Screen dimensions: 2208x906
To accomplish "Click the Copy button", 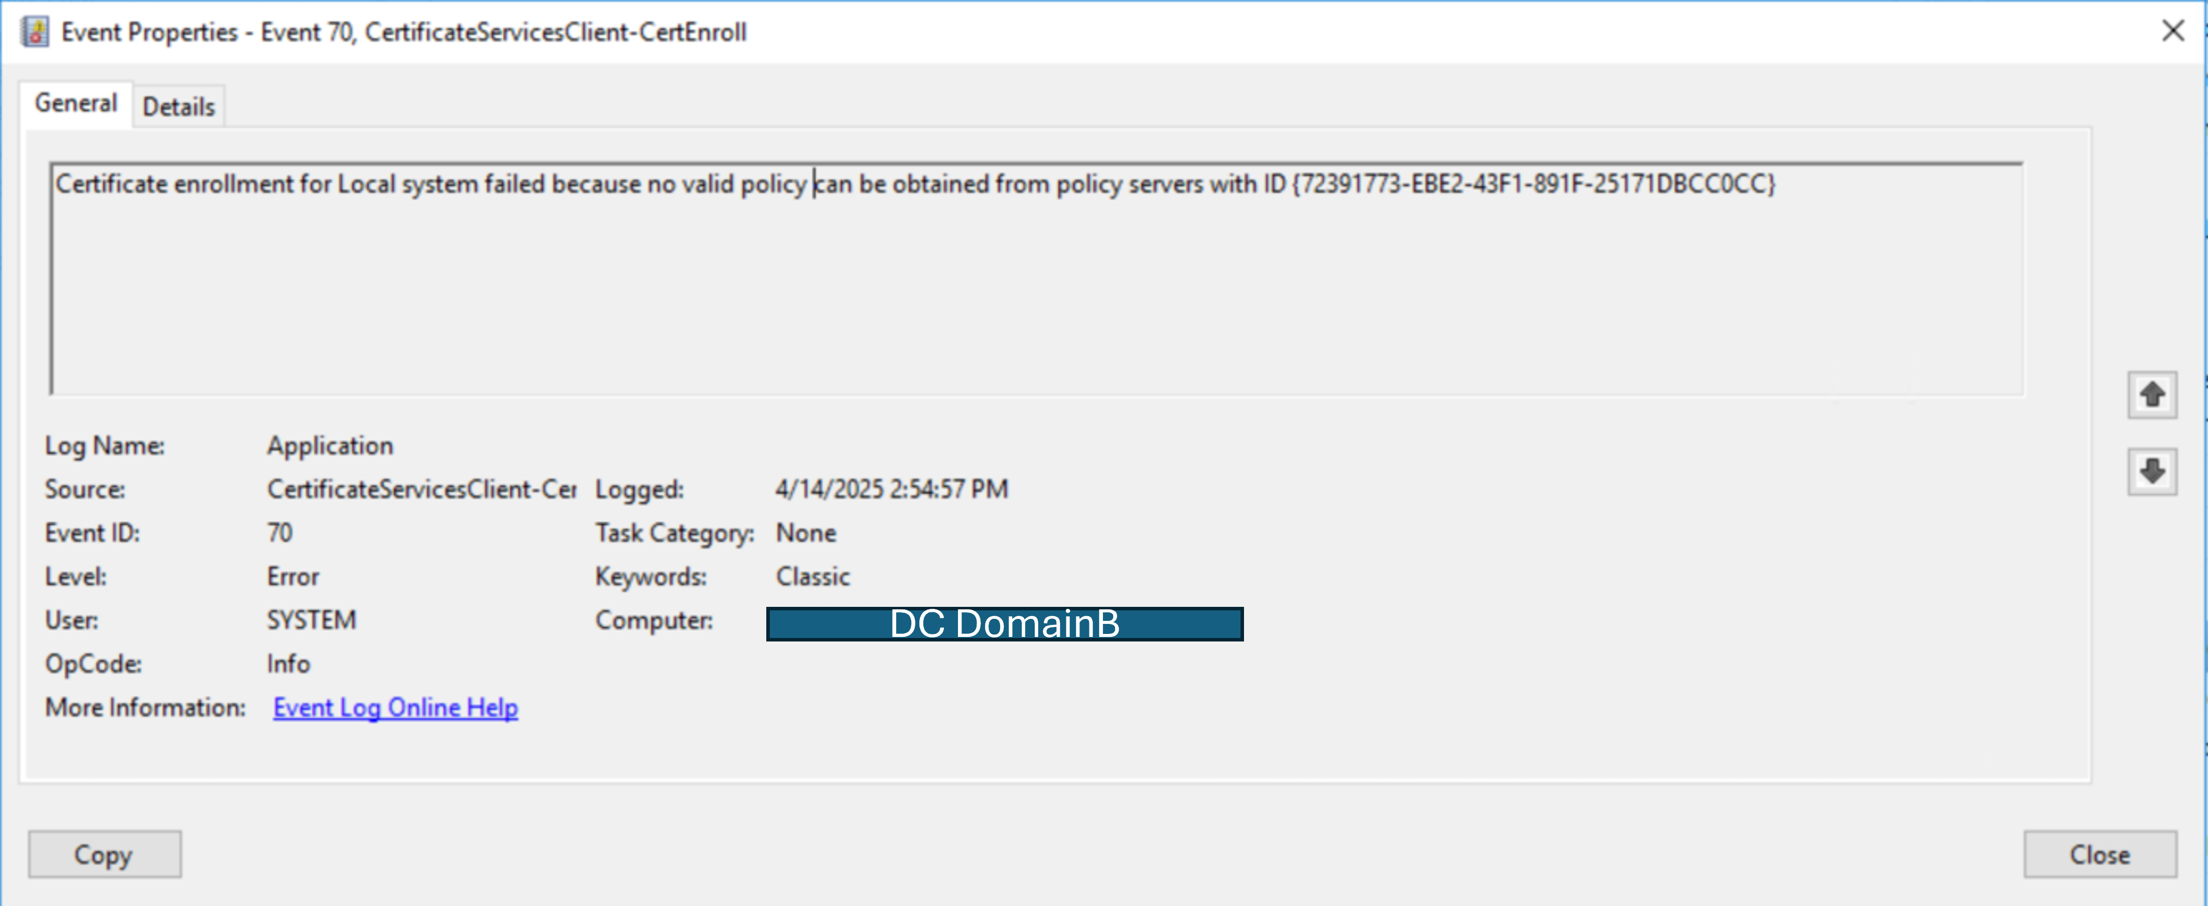I will [x=104, y=854].
